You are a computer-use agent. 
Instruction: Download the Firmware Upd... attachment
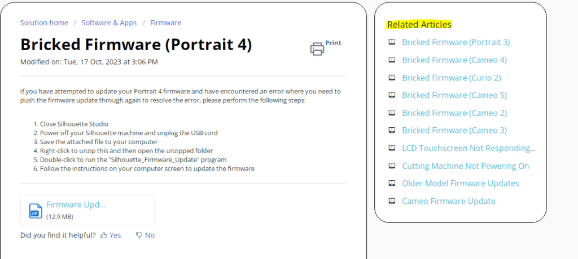[x=76, y=206]
